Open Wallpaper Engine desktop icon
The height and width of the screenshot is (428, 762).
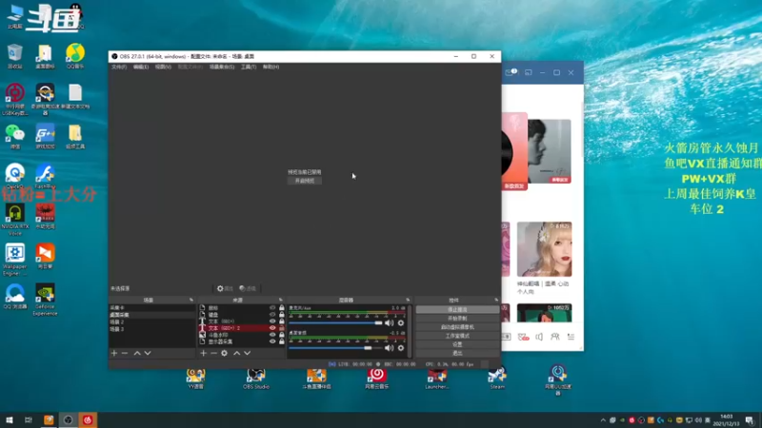click(15, 260)
